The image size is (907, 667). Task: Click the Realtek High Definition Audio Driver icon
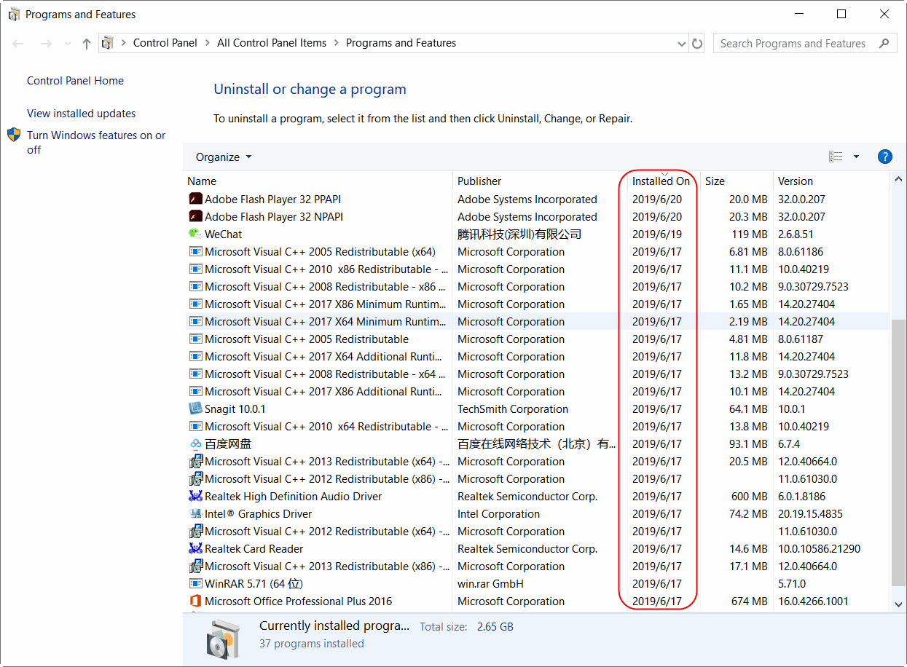tap(195, 497)
